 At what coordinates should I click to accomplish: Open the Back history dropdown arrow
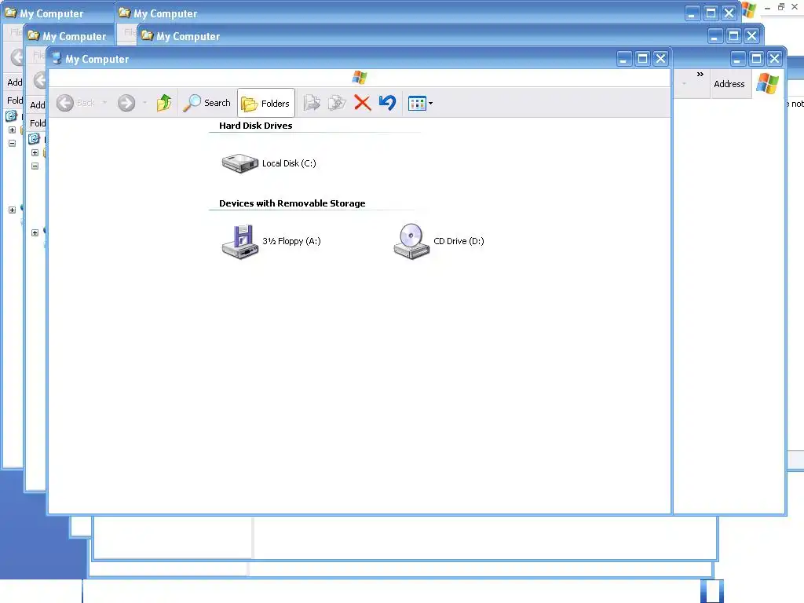[x=104, y=103]
